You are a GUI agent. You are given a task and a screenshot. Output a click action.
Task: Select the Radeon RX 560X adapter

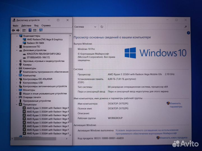pos(36,43)
